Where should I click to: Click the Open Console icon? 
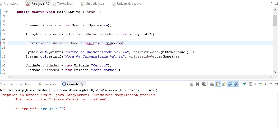[261, 84]
